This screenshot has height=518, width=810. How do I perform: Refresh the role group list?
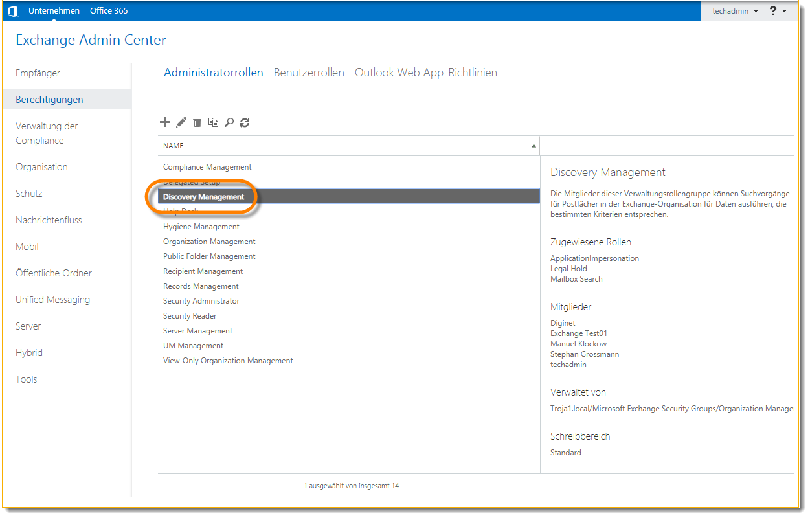pyautogui.click(x=245, y=122)
